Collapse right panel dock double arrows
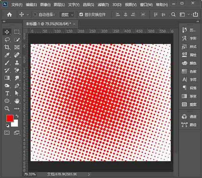This screenshot has height=178, width=202. [198, 22]
